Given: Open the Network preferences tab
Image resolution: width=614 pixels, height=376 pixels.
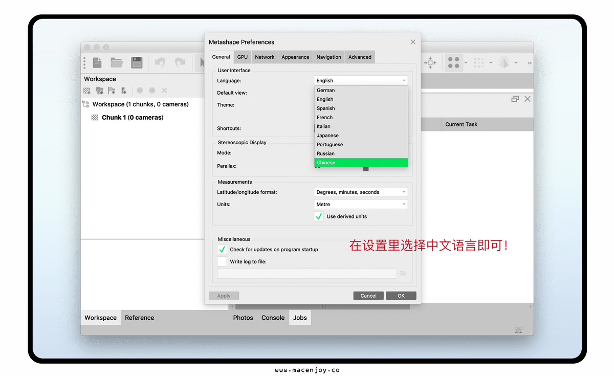Looking at the screenshot, I should click(265, 57).
